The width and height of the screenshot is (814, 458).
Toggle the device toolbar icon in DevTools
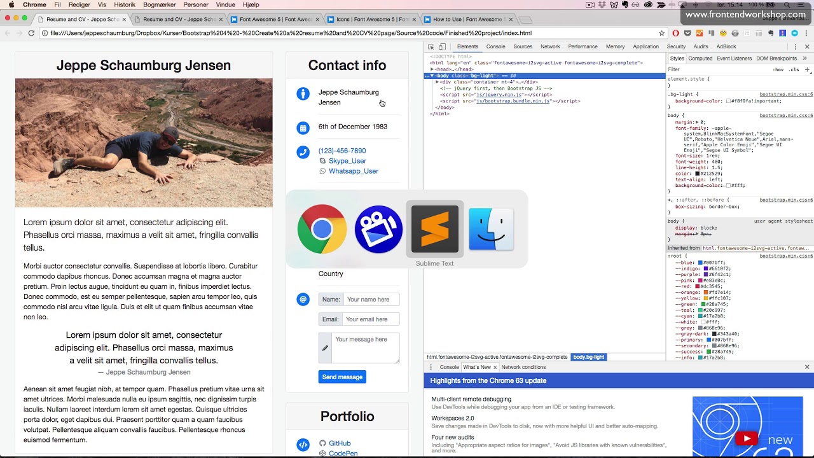(x=442, y=46)
